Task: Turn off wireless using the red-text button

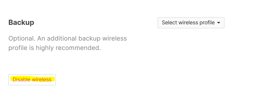Action: tap(32, 80)
